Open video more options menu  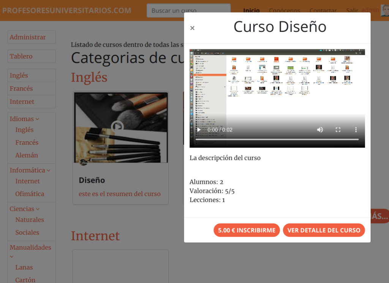click(x=356, y=130)
